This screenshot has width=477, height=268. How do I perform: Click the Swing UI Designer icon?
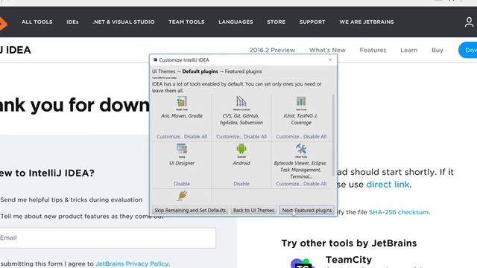pyautogui.click(x=182, y=149)
